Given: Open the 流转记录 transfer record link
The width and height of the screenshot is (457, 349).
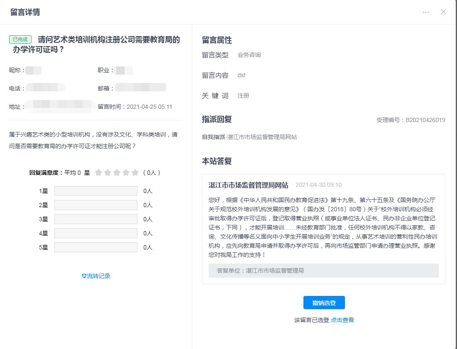Looking at the screenshot, I should 96,276.
